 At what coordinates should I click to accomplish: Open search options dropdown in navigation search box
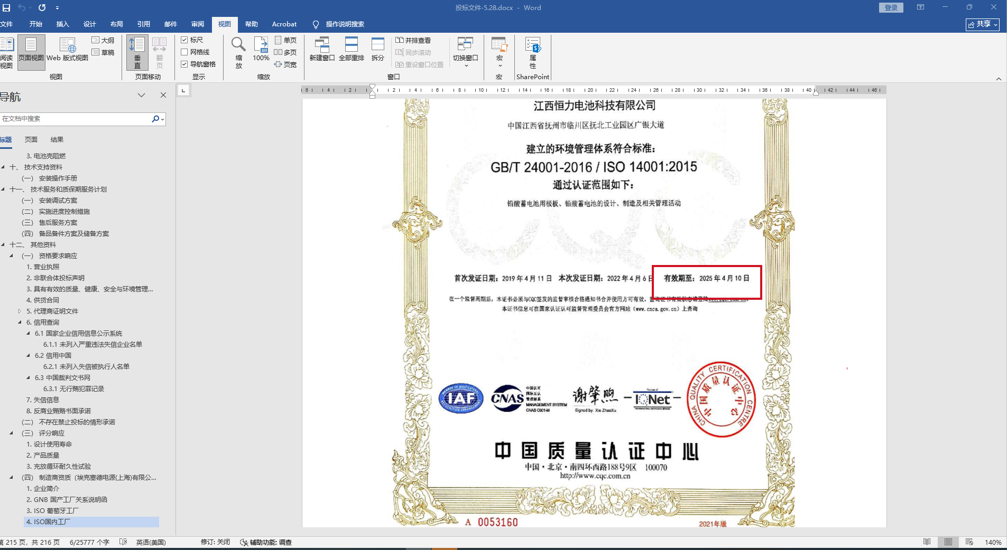tap(162, 119)
